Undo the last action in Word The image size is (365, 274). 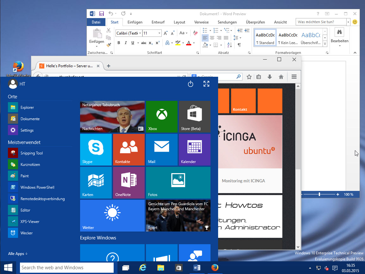pos(111,14)
